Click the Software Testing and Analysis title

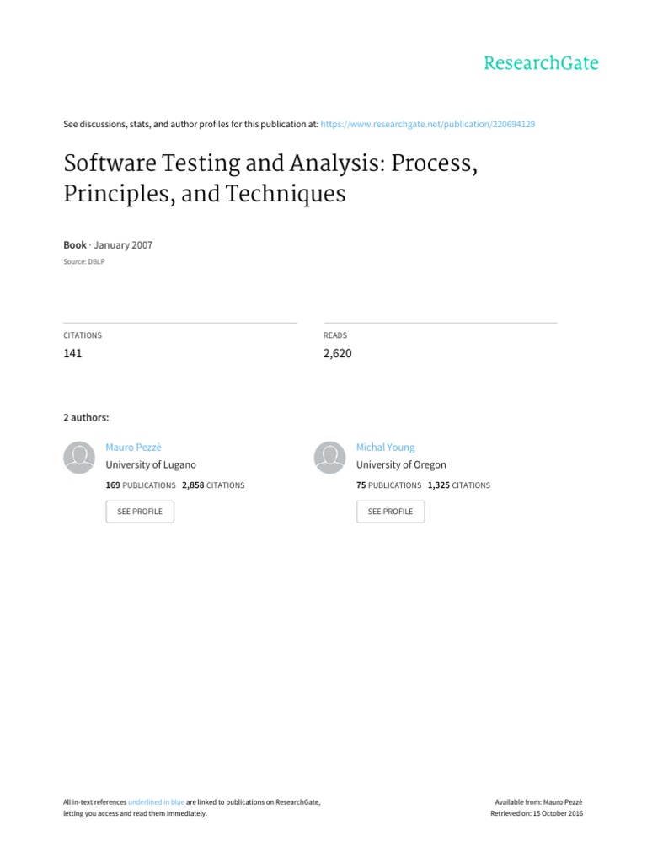coord(270,179)
